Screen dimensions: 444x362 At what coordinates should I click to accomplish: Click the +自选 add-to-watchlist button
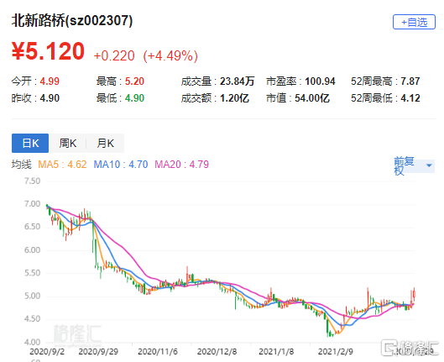tap(414, 22)
